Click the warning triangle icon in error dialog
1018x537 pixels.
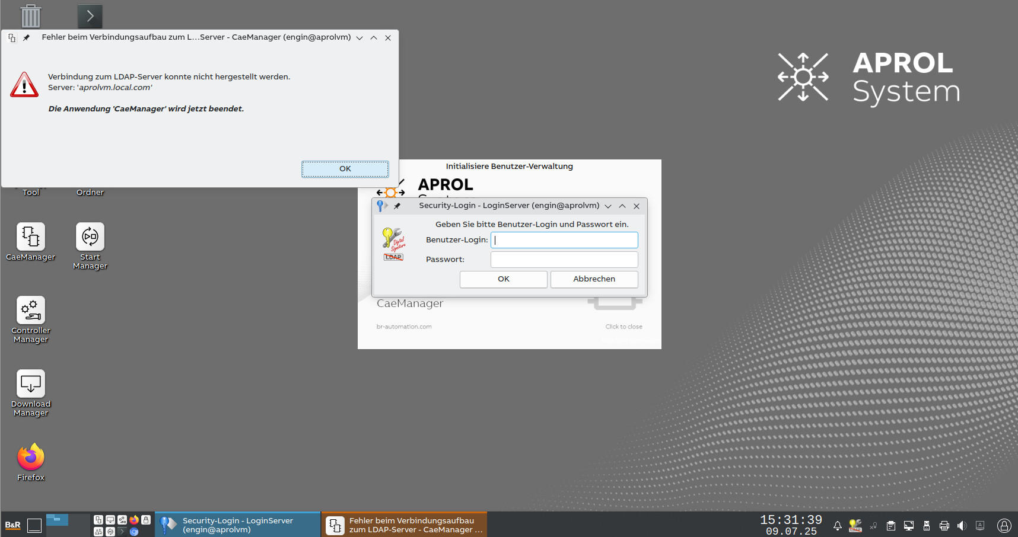coord(24,85)
